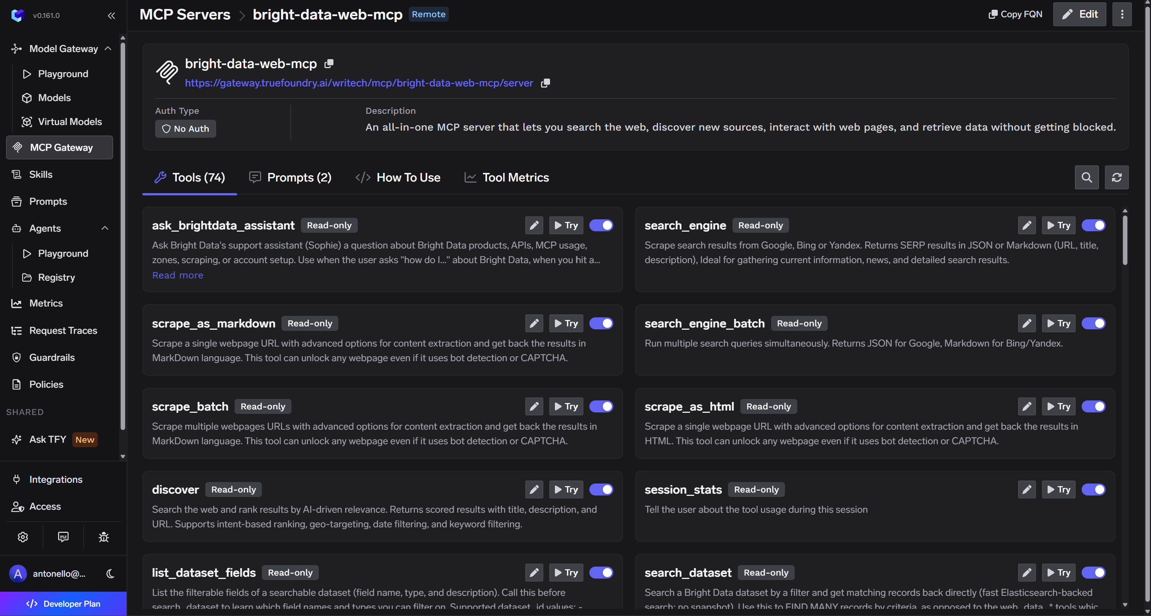The height and width of the screenshot is (616, 1151).
Task: Edit the discover tool with pencil icon
Action: [534, 490]
